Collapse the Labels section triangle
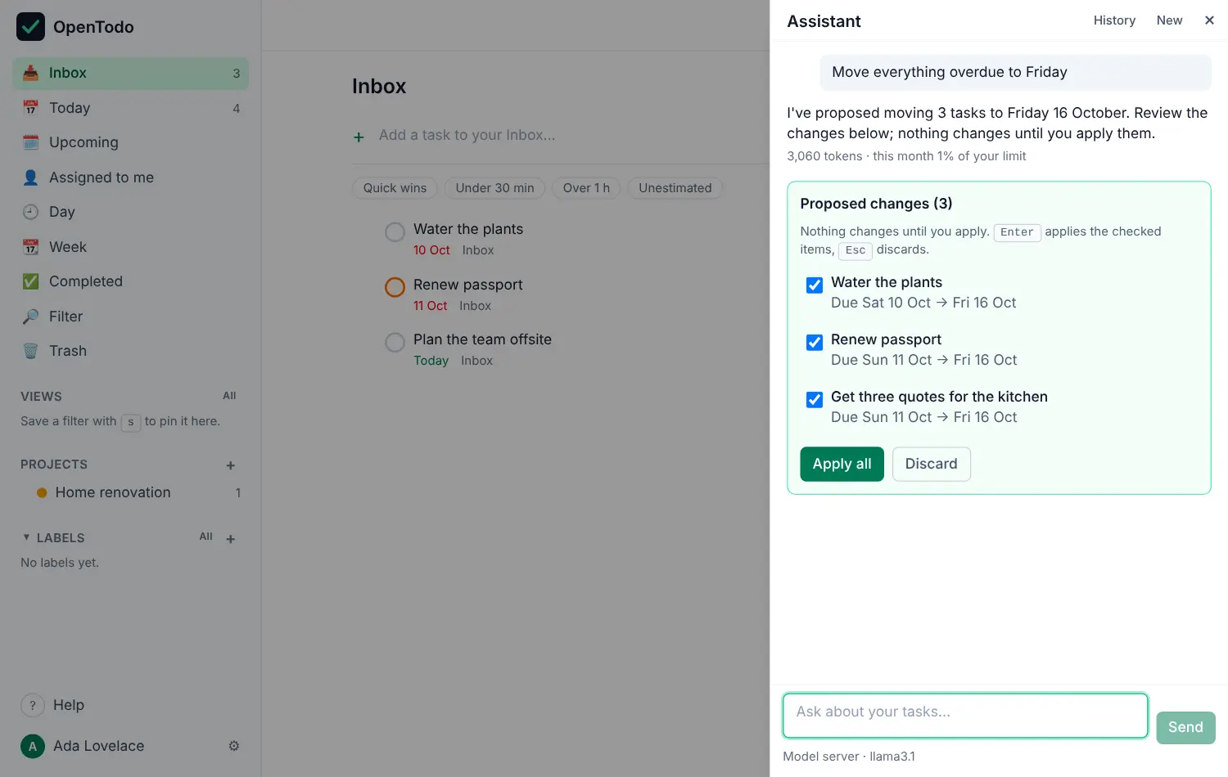The width and height of the screenshot is (1228, 777). (26, 537)
